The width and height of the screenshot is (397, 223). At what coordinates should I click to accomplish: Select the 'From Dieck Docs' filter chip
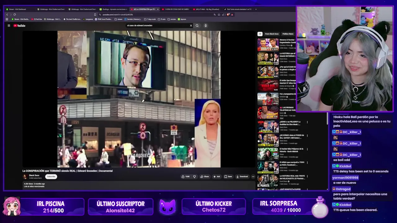272,34
